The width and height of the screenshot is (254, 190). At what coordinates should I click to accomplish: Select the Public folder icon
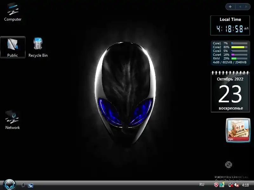[x=13, y=47]
